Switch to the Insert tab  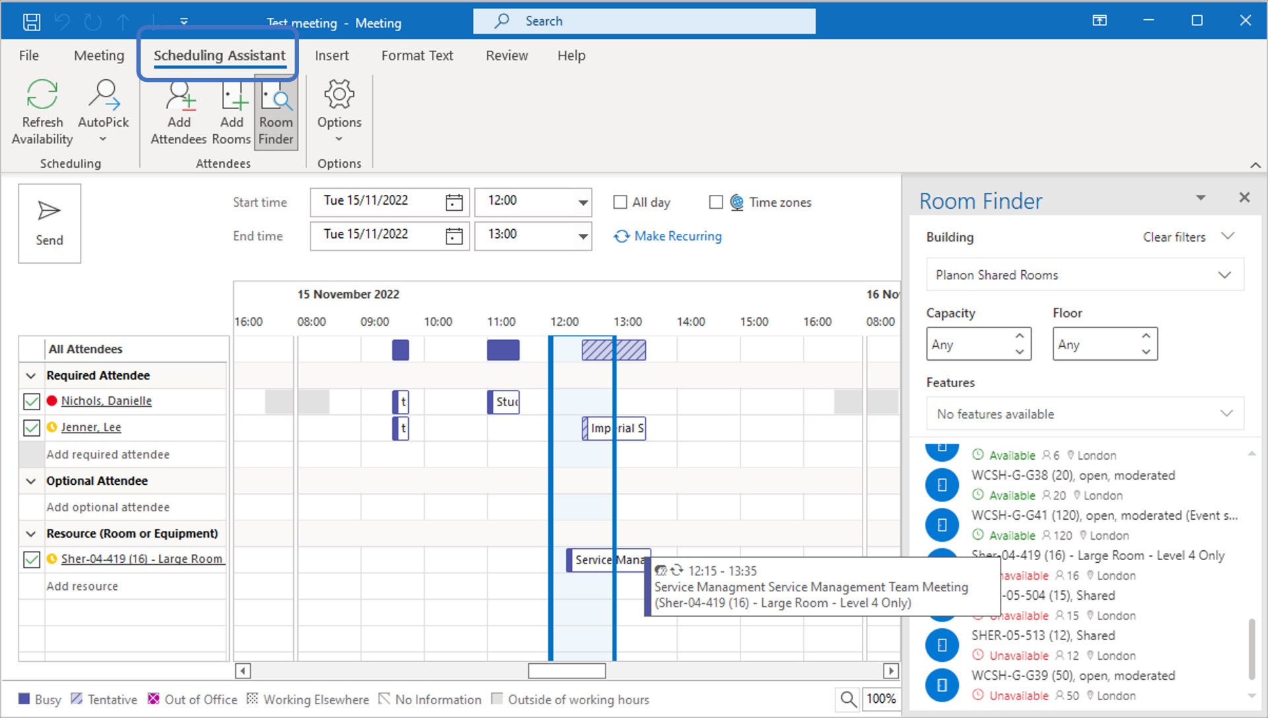[x=332, y=55]
